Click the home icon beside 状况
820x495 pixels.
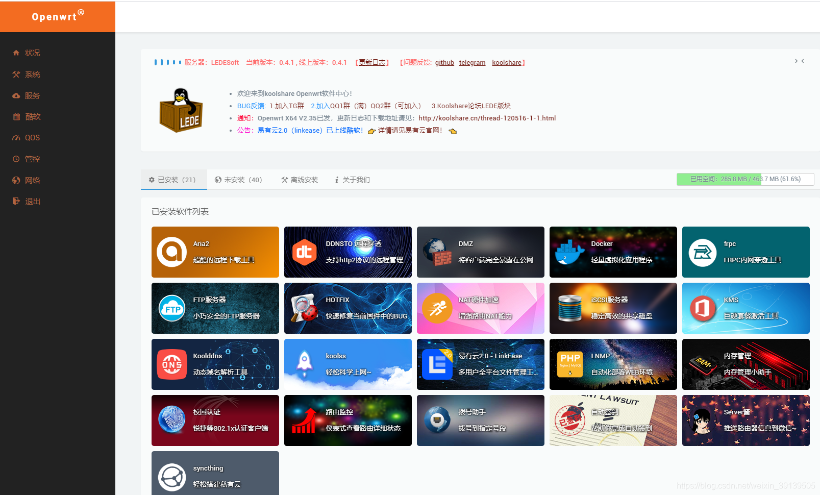click(x=16, y=53)
